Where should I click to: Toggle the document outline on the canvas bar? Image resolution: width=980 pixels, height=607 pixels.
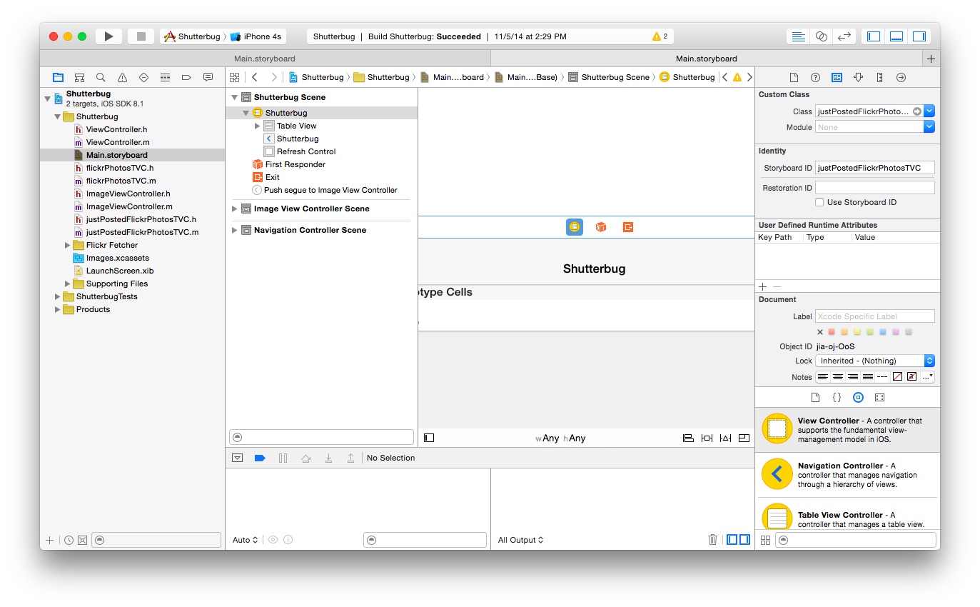click(x=429, y=438)
